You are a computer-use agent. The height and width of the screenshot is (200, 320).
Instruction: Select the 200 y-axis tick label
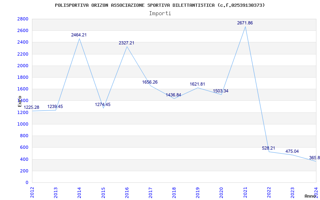pyautogui.click(x=24, y=171)
